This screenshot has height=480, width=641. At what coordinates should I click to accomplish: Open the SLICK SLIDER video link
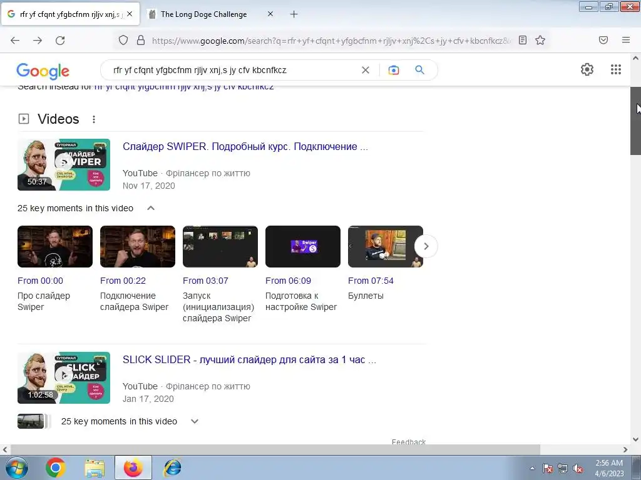pyautogui.click(x=249, y=359)
